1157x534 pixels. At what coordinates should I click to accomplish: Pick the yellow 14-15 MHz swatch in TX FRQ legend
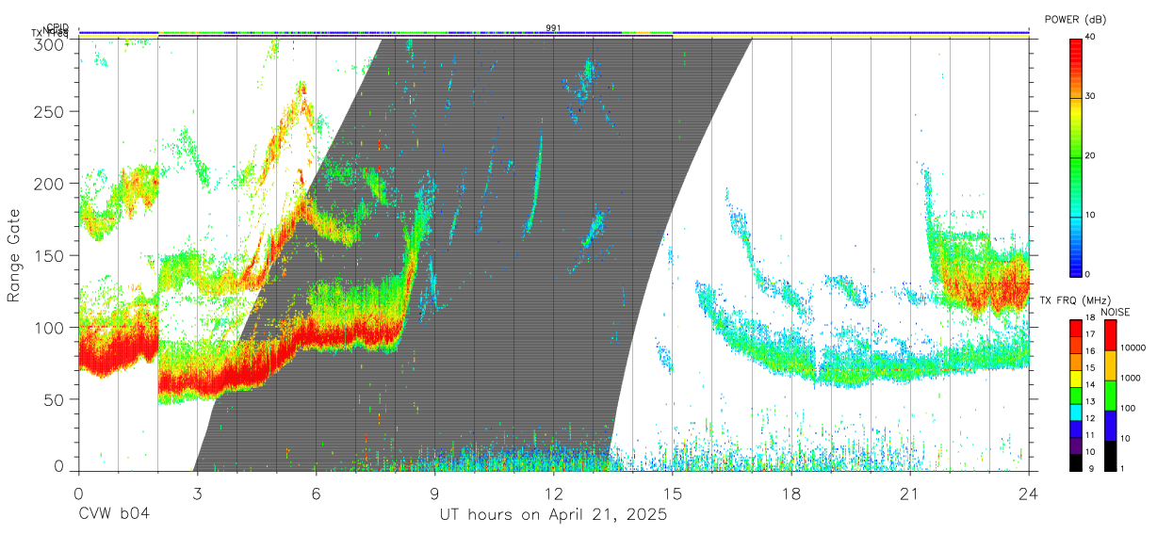pyautogui.click(x=1076, y=379)
